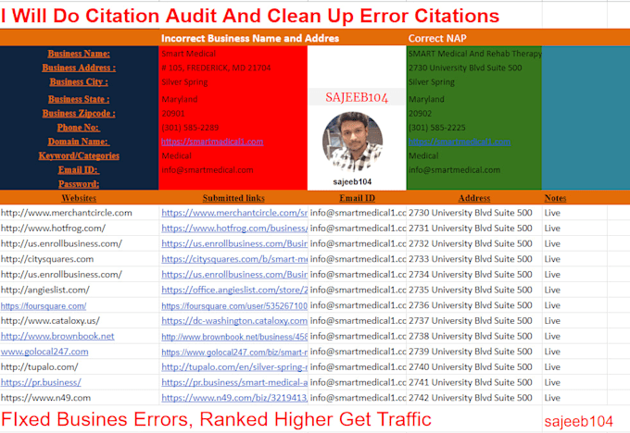
Task: Select the http://www.hotfrog.com/ website cell
Action: tap(80, 229)
